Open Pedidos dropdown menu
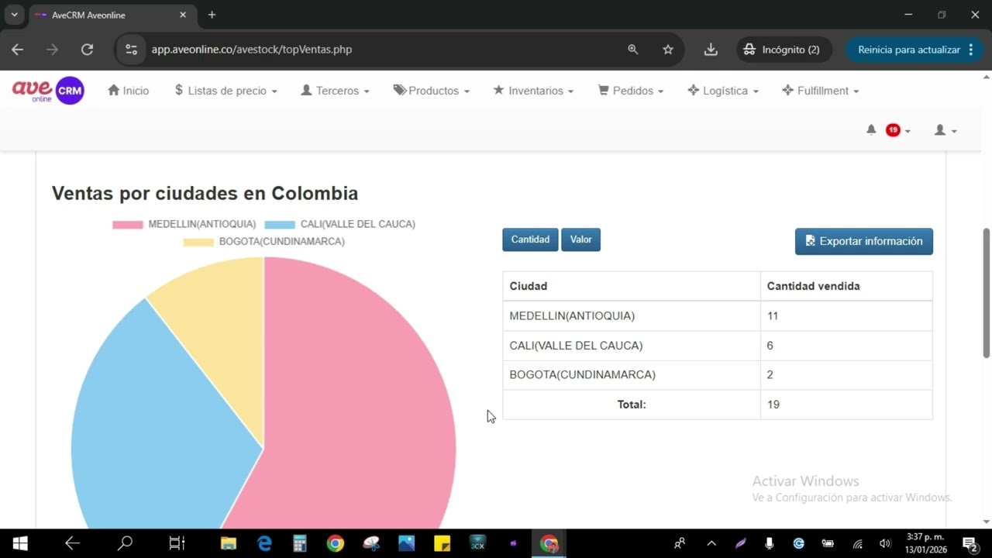 pyautogui.click(x=631, y=91)
